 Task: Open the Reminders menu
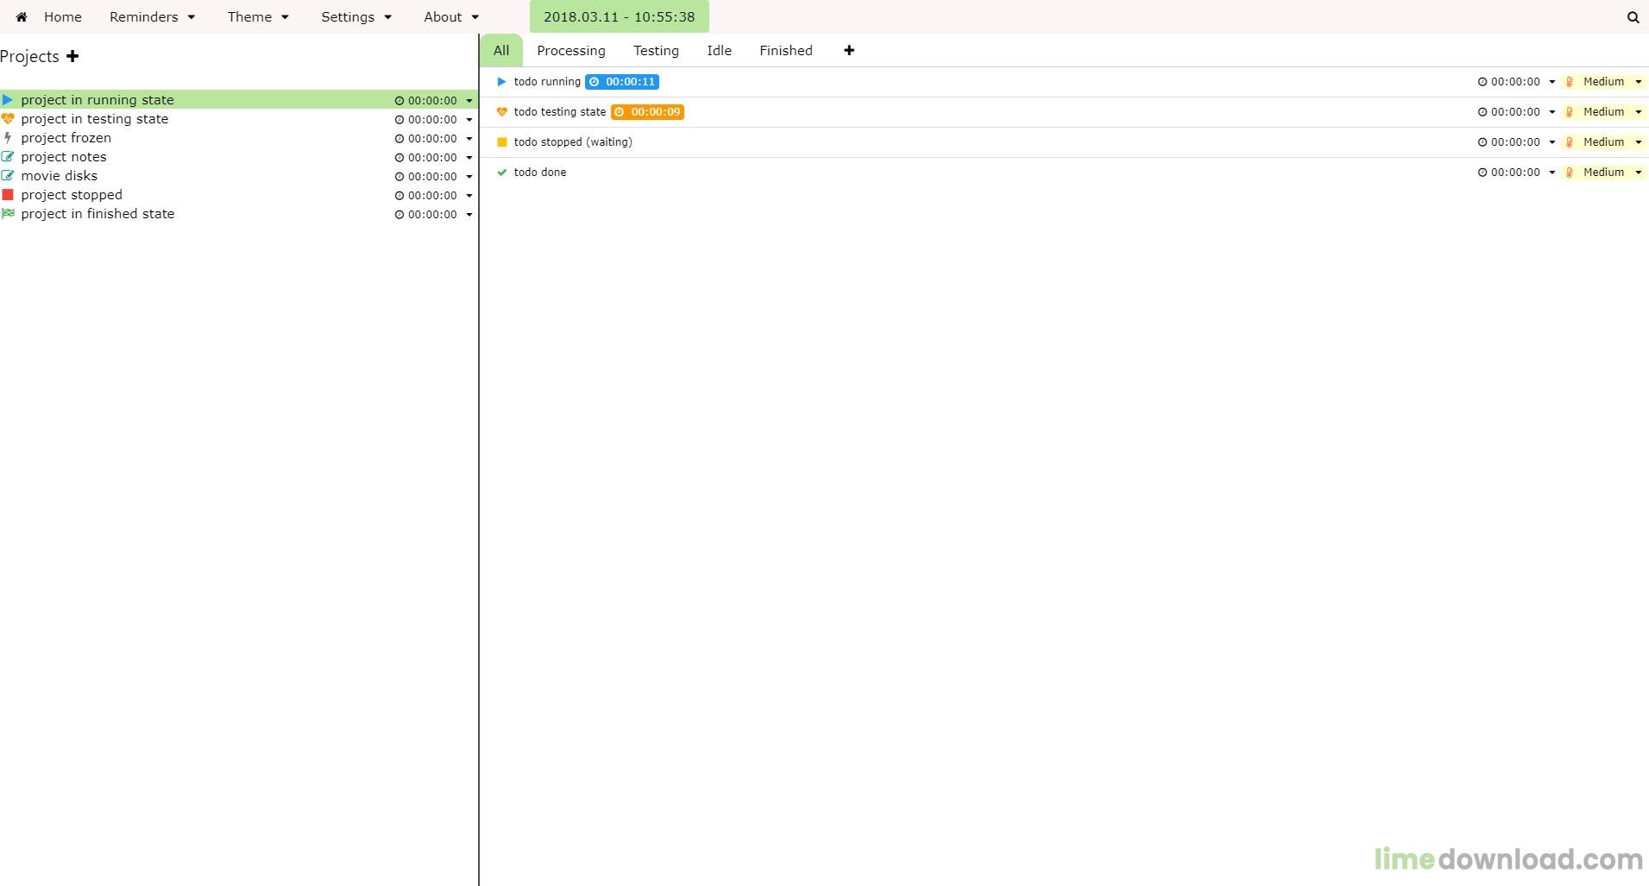point(152,17)
